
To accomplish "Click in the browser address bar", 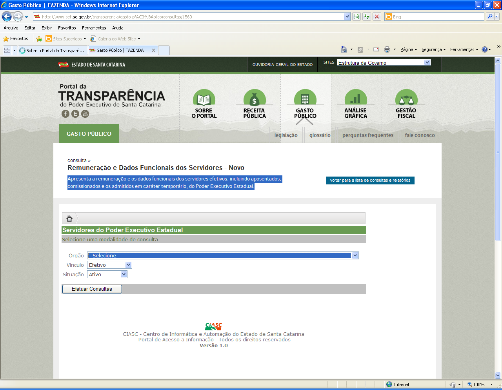I will [x=188, y=16].
